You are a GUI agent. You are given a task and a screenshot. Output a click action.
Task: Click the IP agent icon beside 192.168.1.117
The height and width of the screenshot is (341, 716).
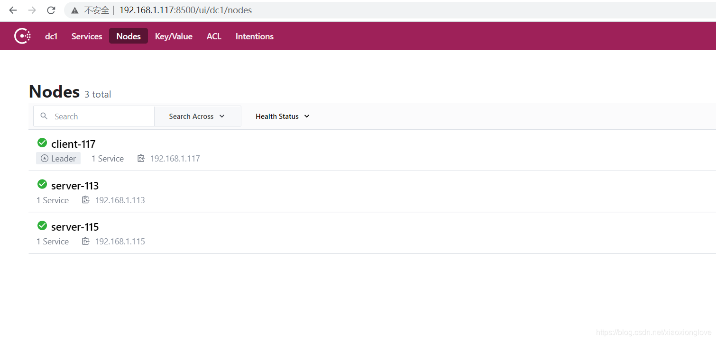coord(141,158)
